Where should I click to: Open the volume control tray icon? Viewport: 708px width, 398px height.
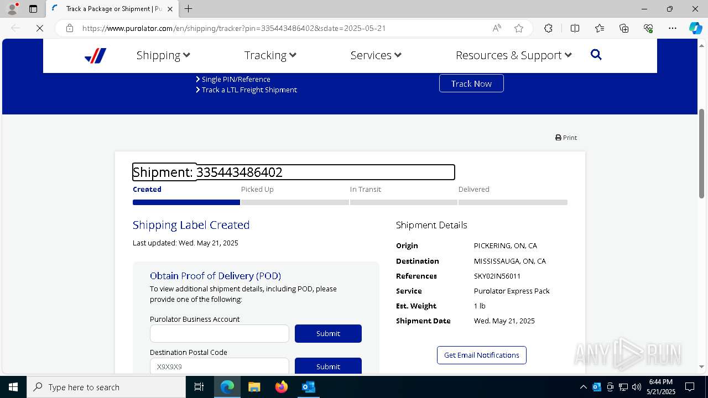(636, 387)
